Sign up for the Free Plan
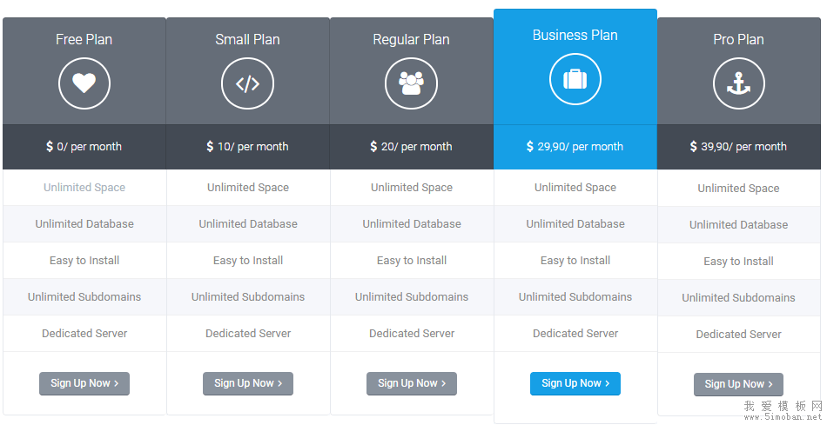The height and width of the screenshot is (425, 827). click(84, 383)
